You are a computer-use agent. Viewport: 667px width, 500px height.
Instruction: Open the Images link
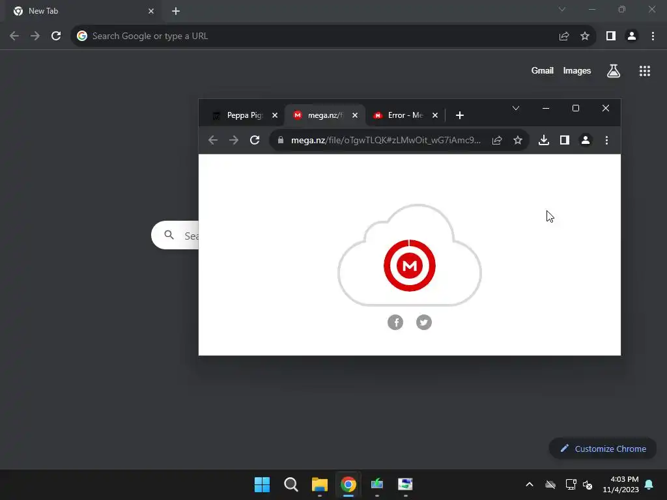(577, 70)
